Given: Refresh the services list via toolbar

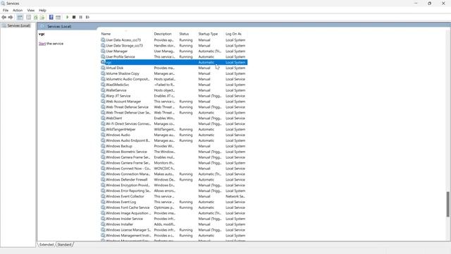Looking at the screenshot, I should (36, 17).
